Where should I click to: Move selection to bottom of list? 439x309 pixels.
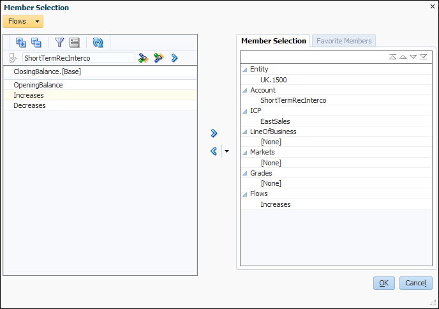pos(424,57)
